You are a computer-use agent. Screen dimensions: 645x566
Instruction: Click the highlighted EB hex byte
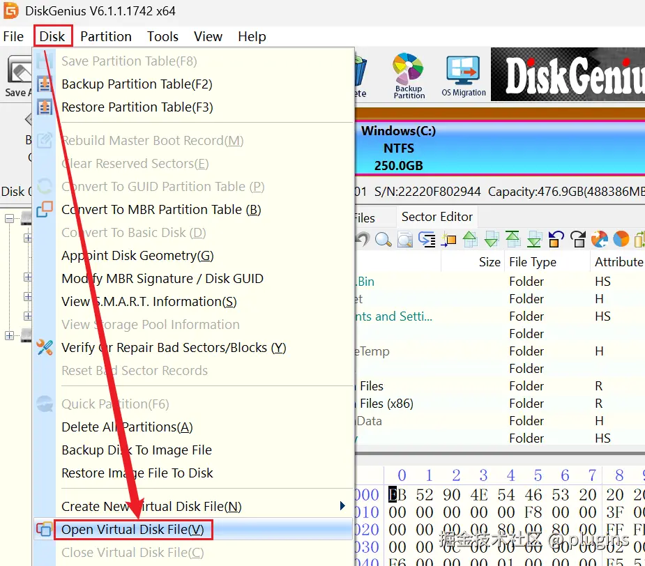[397, 495]
